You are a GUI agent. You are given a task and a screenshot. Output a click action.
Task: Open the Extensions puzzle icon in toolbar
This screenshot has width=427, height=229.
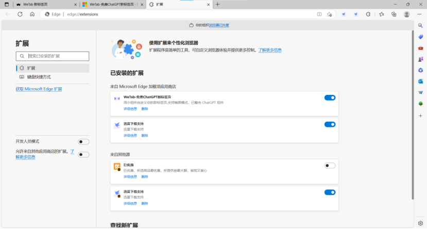368,14
